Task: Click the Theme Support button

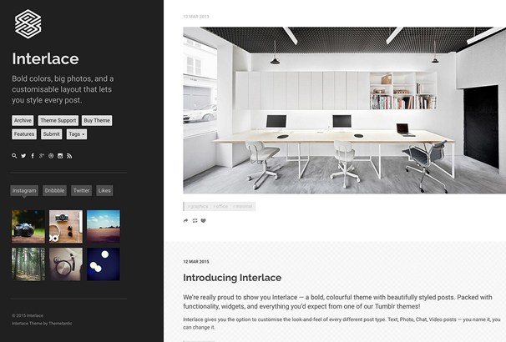Action: pos(58,121)
